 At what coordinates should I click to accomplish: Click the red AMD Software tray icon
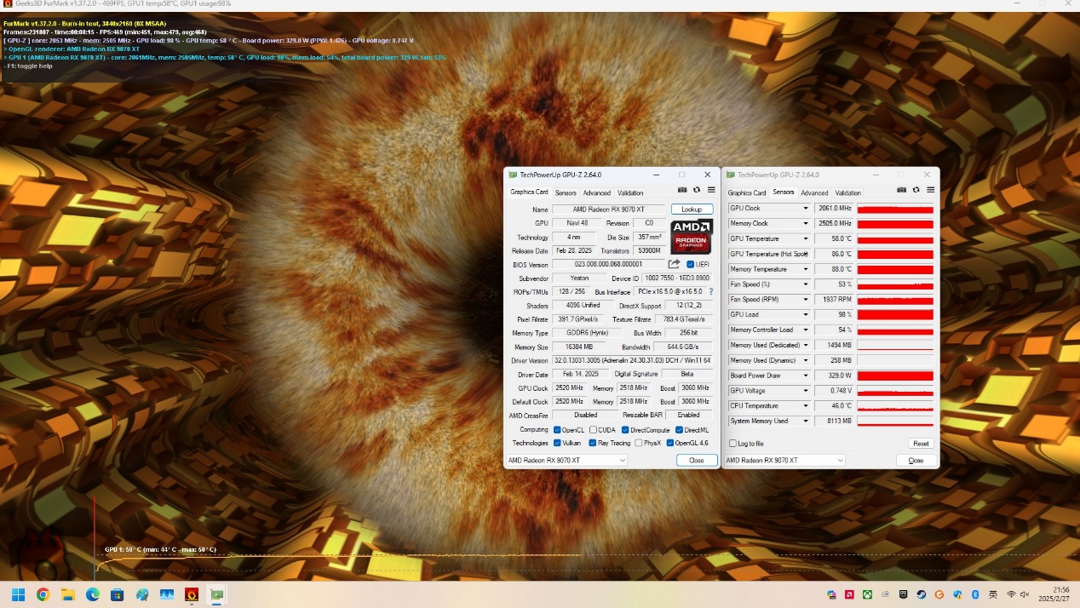tap(849, 594)
